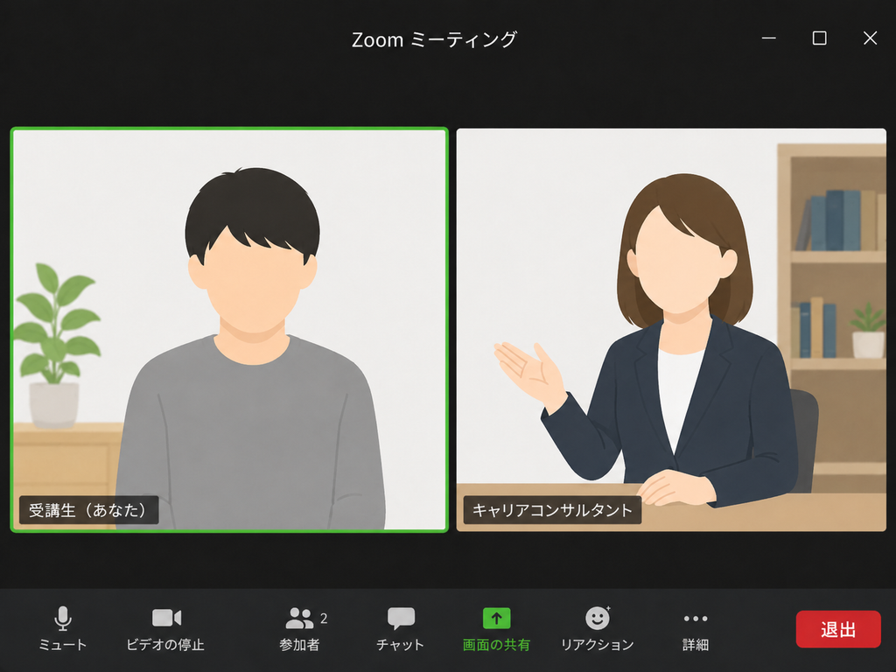Open the チャット speech bubble icon
Screen dimensions: 896x672
(401, 619)
